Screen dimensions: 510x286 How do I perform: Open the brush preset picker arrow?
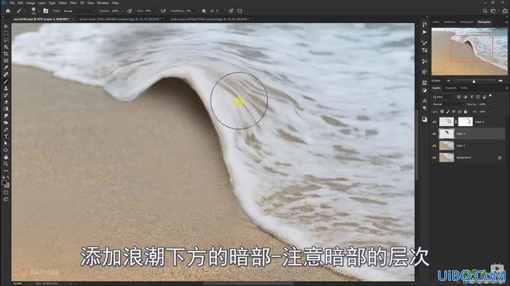coord(39,11)
